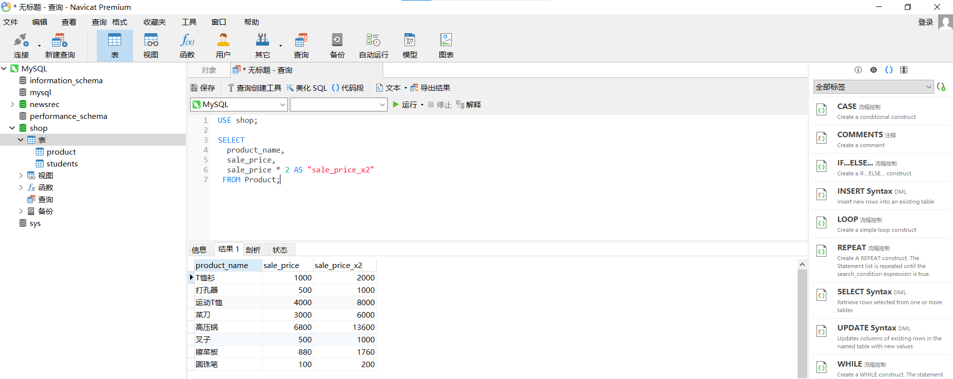Expand the 函数 (Functions) node under shop
The height and width of the screenshot is (379, 953).
coord(21,187)
